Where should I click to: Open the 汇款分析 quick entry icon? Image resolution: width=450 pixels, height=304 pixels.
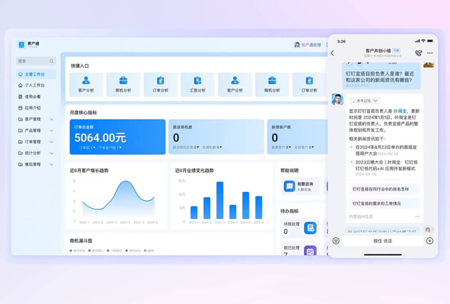click(x=198, y=81)
